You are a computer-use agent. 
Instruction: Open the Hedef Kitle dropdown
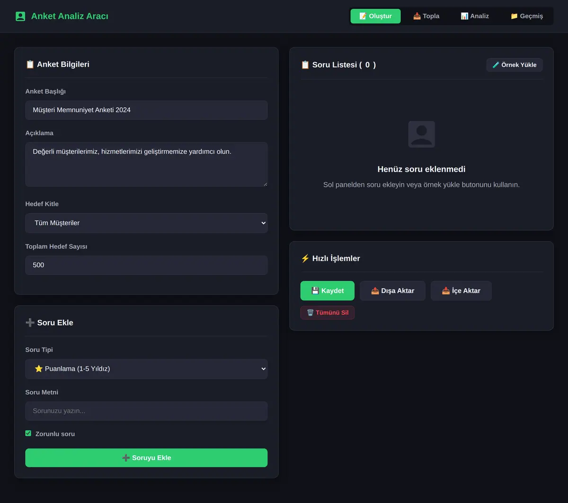146,223
